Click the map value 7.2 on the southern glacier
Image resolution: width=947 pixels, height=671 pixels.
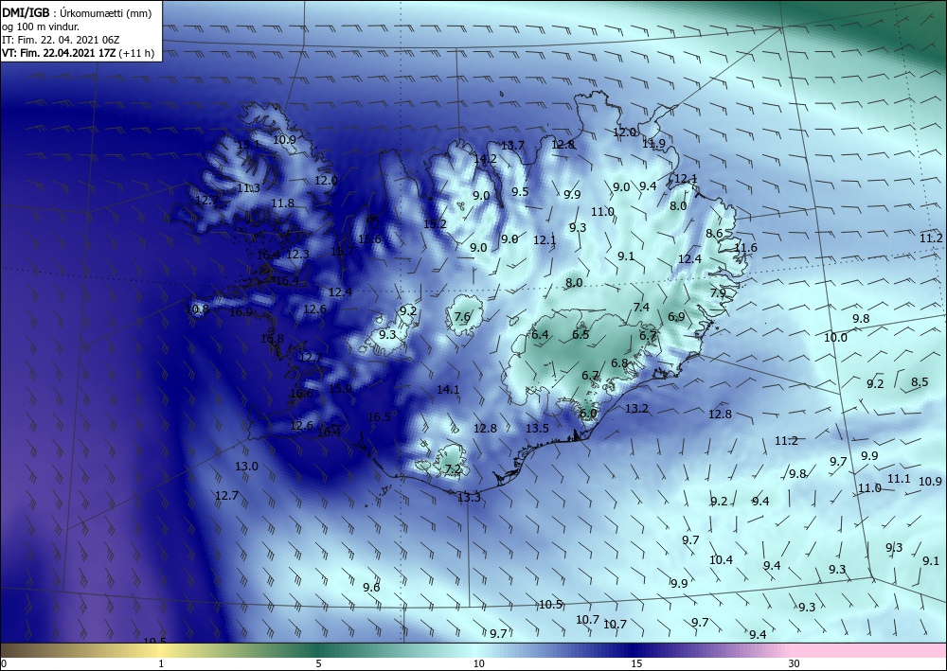coord(453,468)
